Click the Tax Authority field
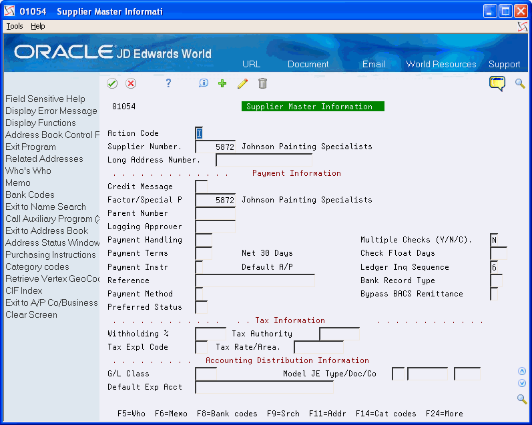The height and width of the screenshot is (425, 532). 339,334
